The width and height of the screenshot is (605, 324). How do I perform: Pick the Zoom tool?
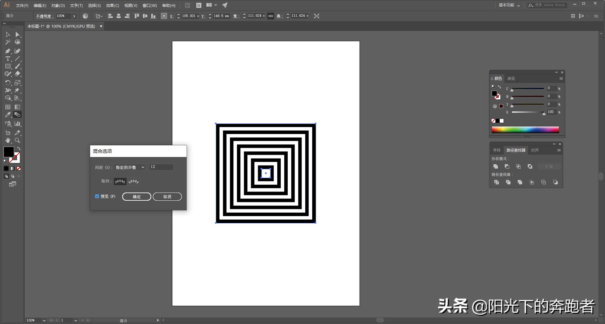pos(18,141)
